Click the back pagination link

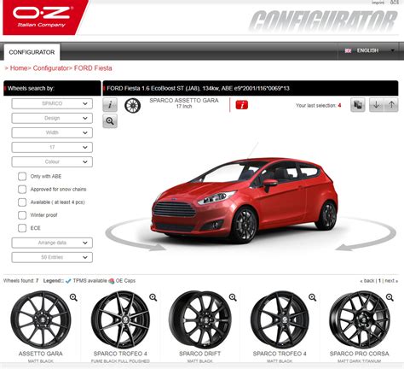click(367, 281)
